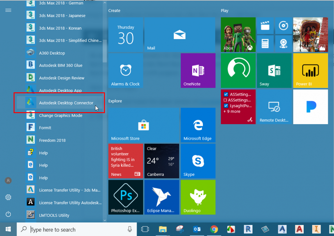Open the Snipping Tool on the taskbar
Image resolution: width=334 pixels, height=236 pixels.
[x=180, y=229]
